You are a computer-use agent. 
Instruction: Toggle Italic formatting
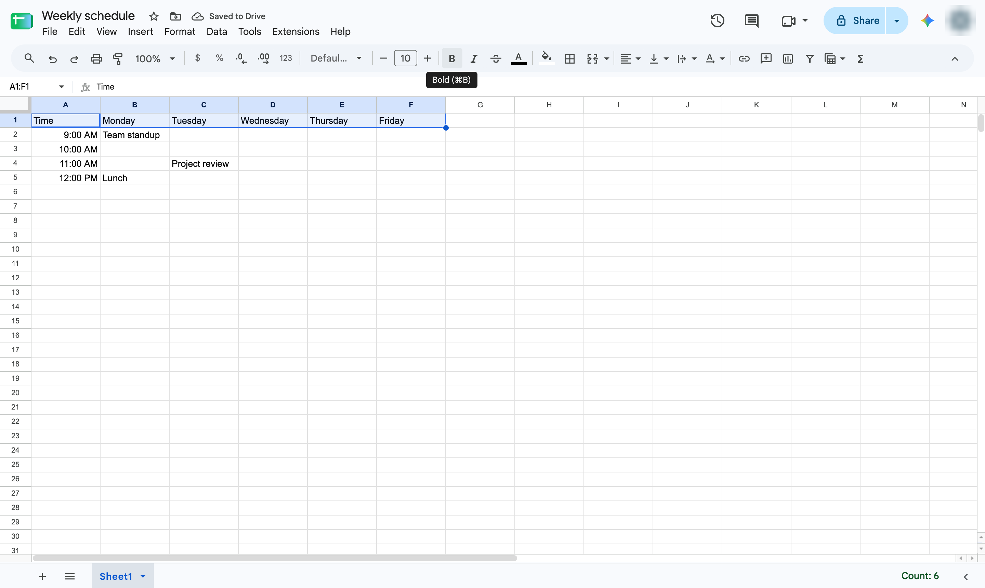[474, 59]
